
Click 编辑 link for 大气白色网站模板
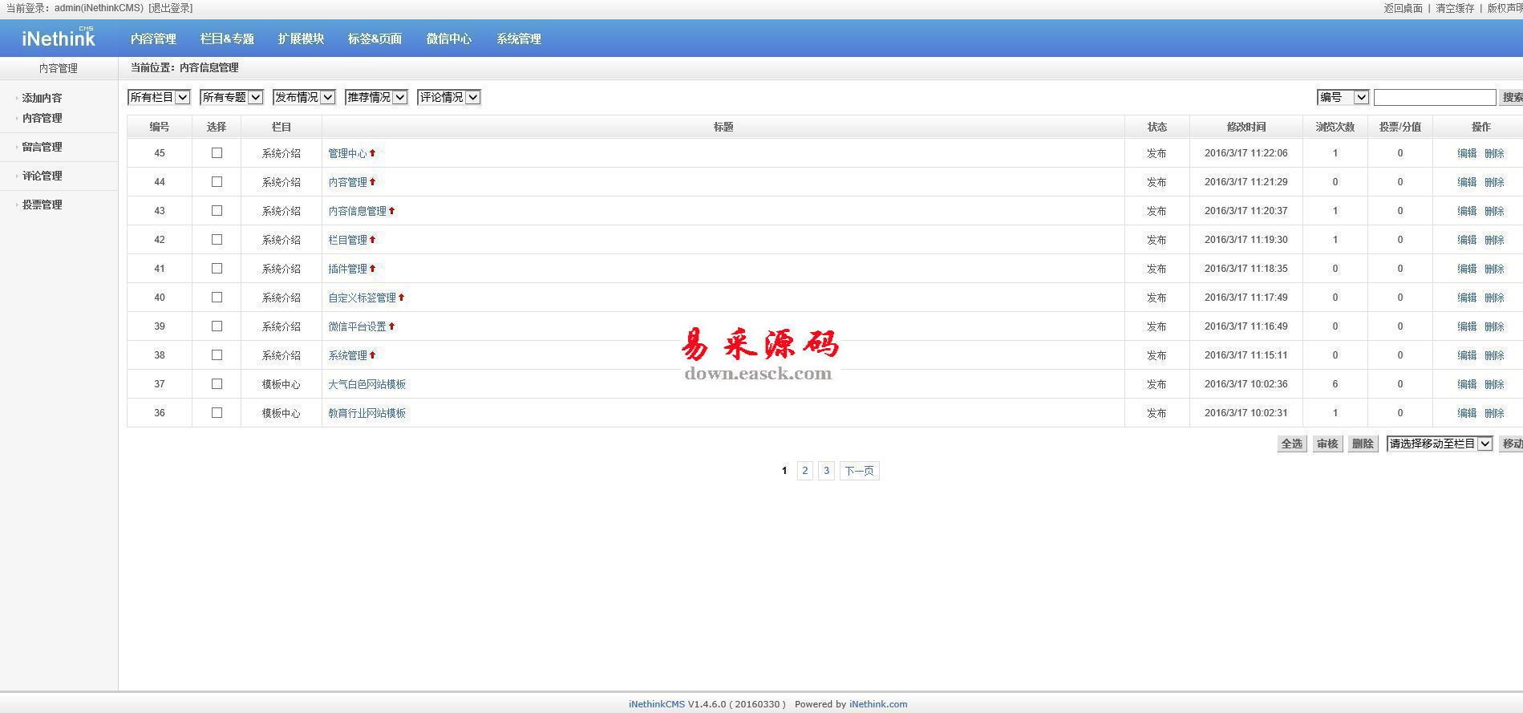1466,384
